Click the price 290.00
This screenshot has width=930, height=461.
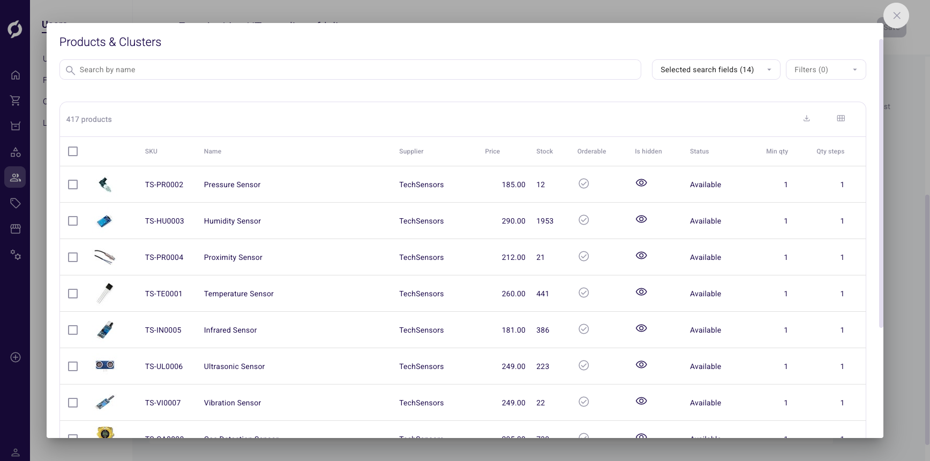pos(513,221)
